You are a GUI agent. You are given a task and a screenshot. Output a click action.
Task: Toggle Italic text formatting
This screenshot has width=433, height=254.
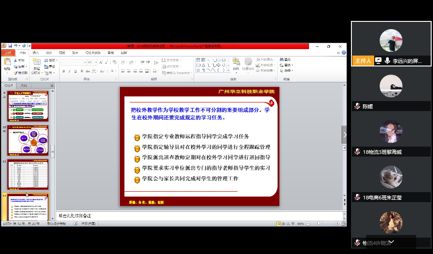pyautogui.click(x=69, y=71)
